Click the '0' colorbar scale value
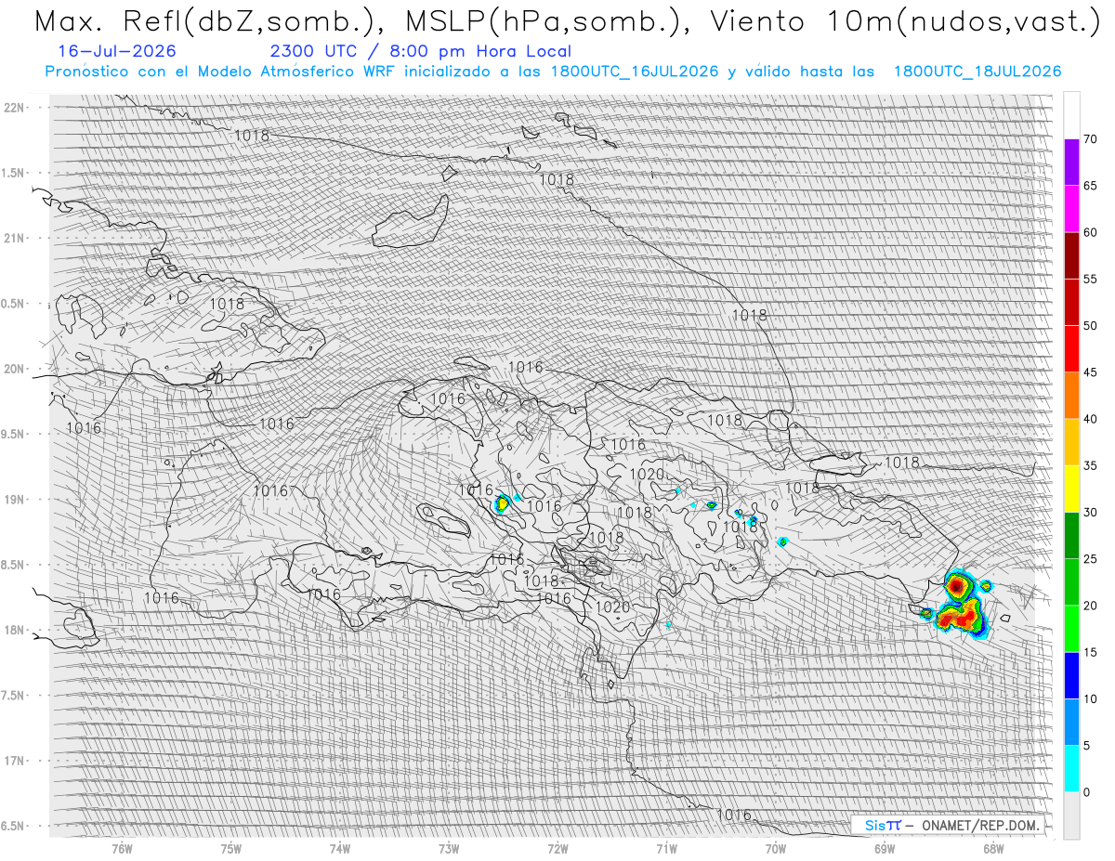 1086,792
